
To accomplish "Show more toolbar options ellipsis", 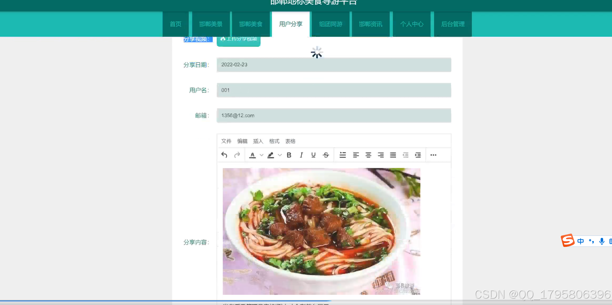I will (433, 155).
